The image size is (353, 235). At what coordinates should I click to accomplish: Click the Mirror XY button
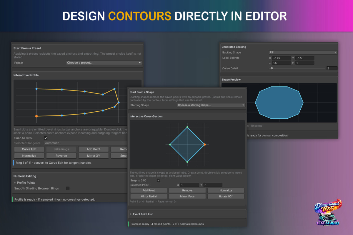pos(94,156)
